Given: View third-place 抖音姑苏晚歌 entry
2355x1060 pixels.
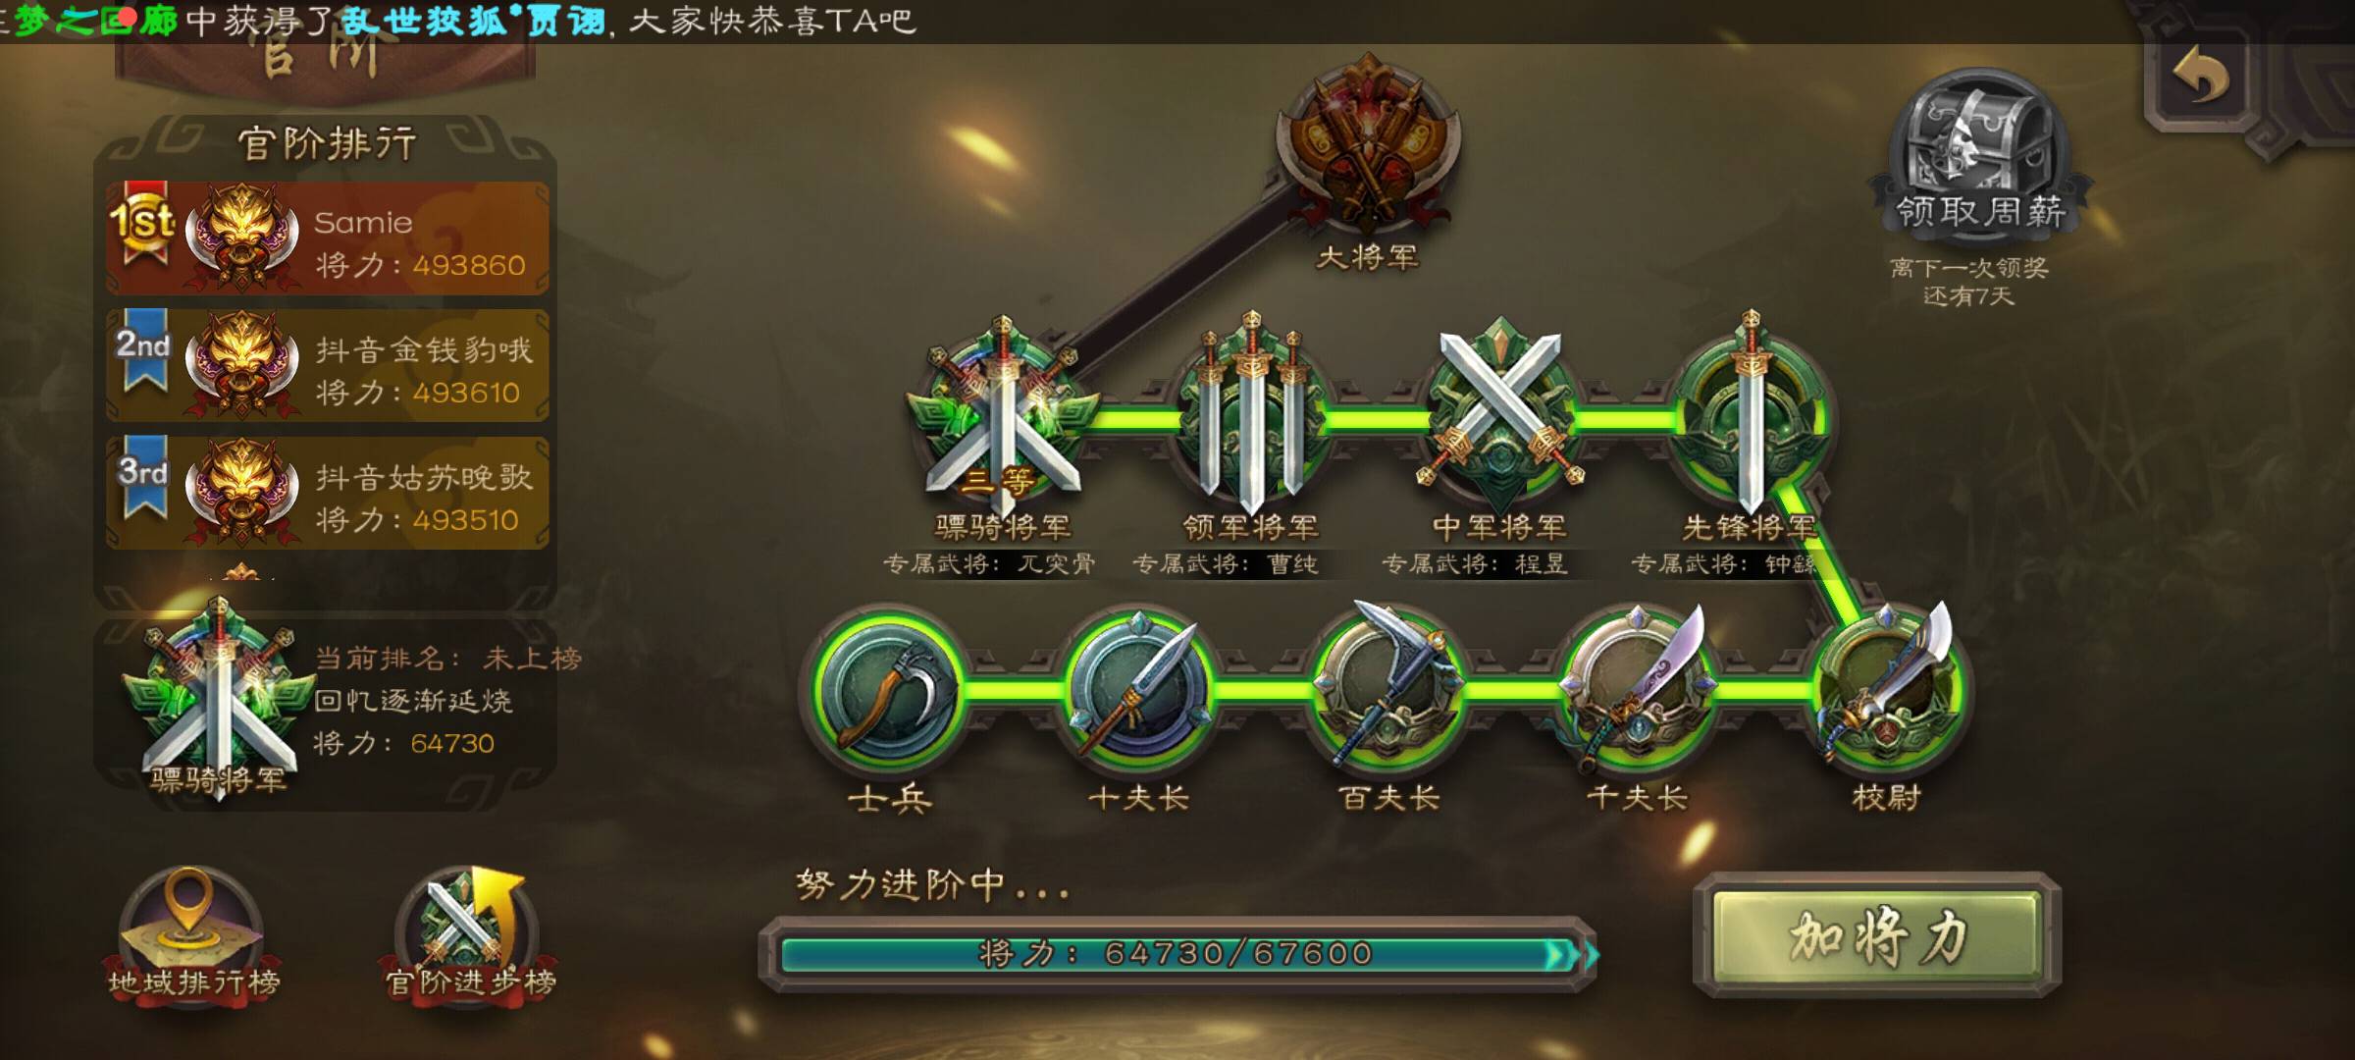Looking at the screenshot, I should (327, 494).
